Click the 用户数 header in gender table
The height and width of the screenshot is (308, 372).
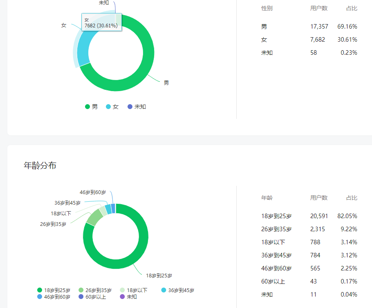[x=318, y=8]
